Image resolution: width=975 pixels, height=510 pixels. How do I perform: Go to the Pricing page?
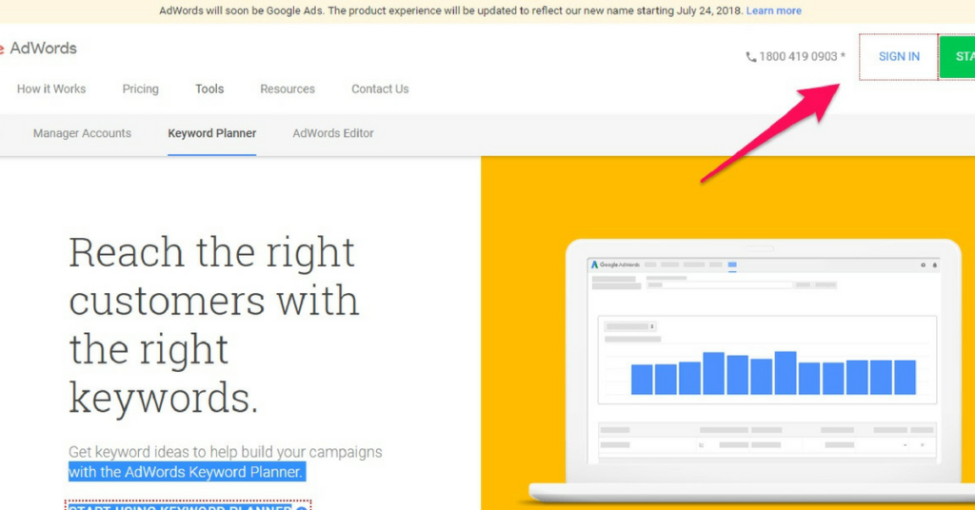141,88
